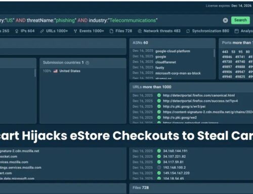Select the cloudflarenet ASN entry

click(x=165, y=62)
